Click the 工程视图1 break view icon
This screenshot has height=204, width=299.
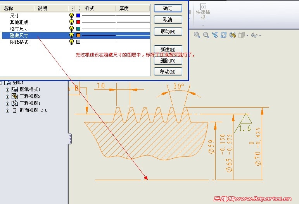point(15,103)
